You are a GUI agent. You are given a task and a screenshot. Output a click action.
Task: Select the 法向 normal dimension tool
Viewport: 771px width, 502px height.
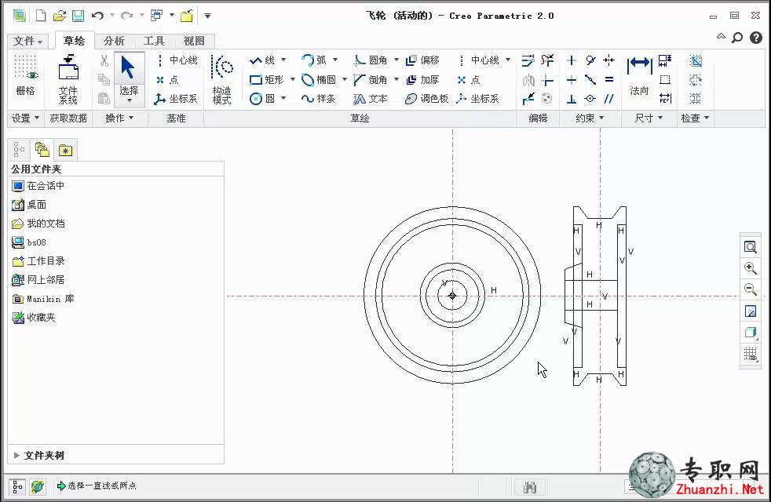click(639, 76)
